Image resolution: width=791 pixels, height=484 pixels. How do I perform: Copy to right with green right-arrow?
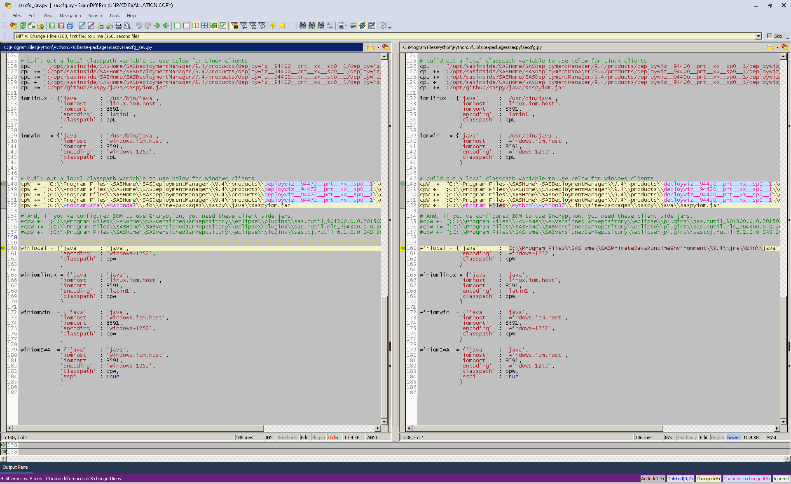point(157,26)
